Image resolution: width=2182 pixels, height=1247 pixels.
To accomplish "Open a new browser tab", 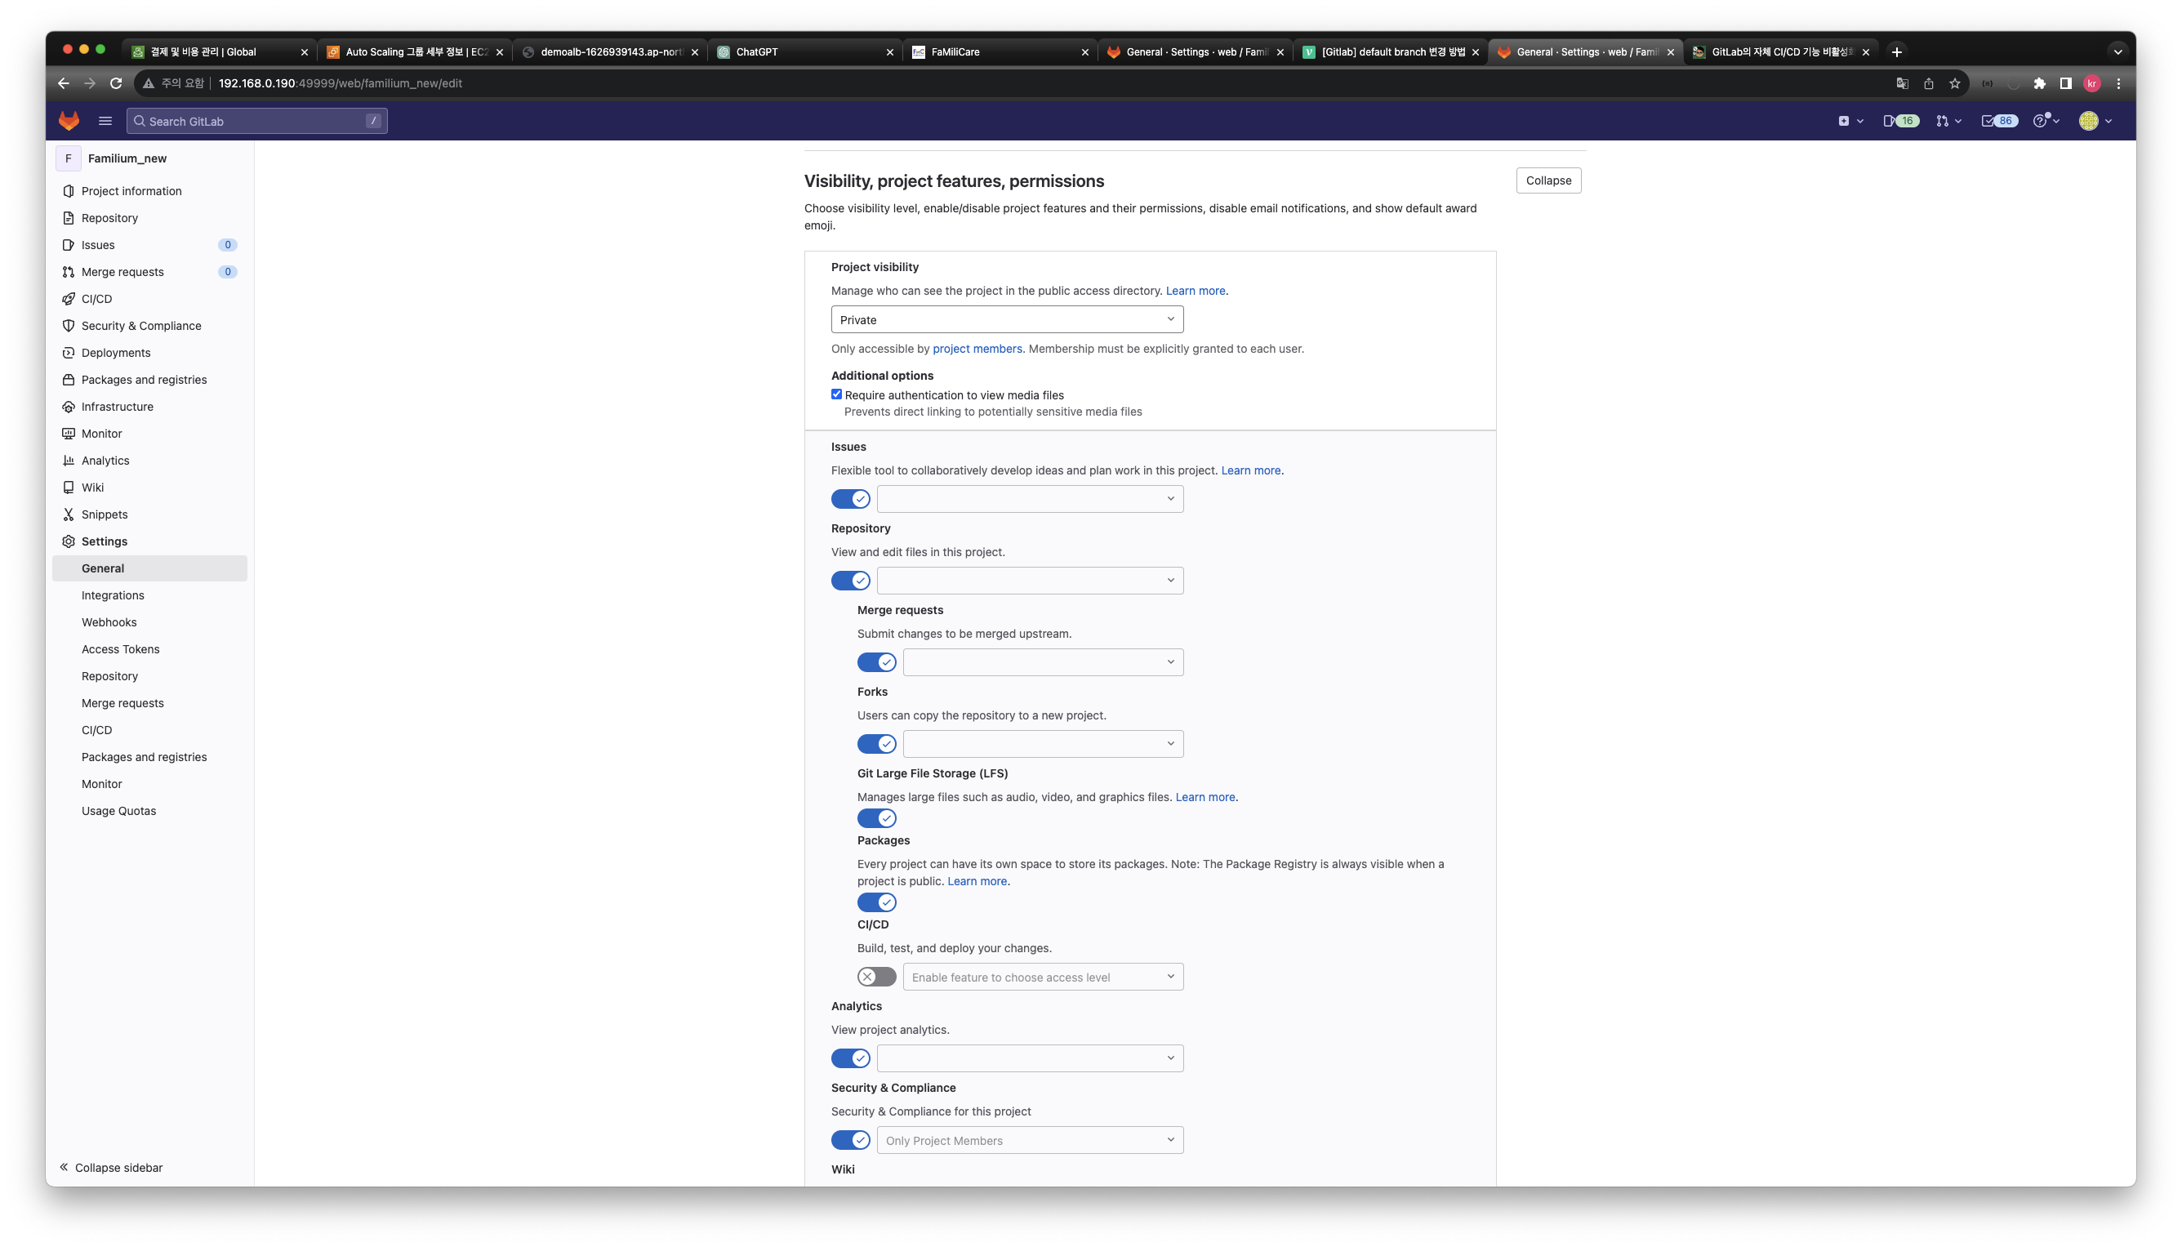I will coord(1897,51).
